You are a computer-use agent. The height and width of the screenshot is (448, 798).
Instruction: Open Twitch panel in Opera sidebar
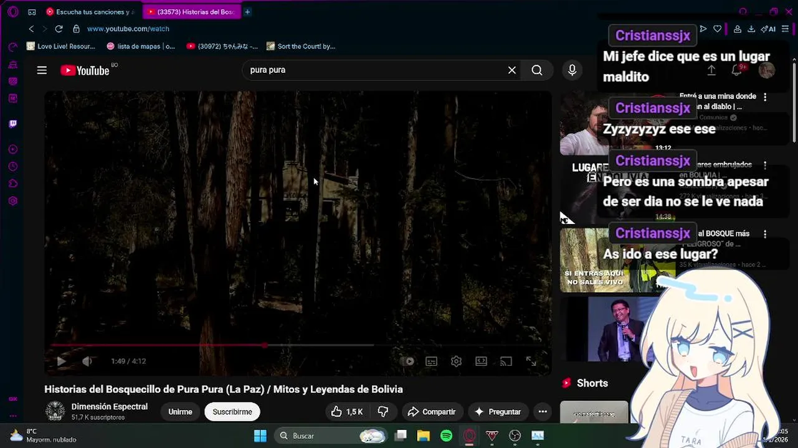tap(13, 124)
